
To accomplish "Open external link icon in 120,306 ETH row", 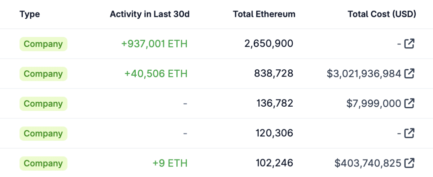I will [x=409, y=134].
